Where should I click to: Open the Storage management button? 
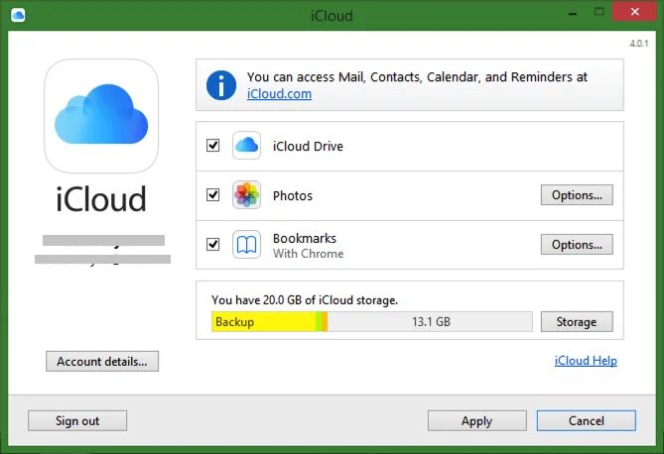click(577, 322)
